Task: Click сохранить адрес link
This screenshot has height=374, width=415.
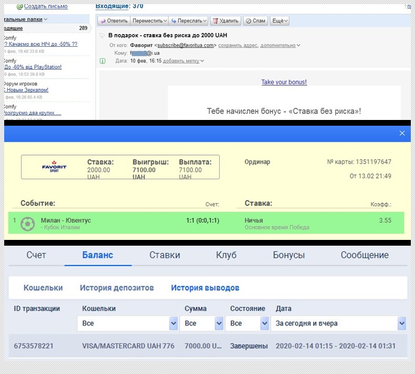Action: tap(238, 46)
